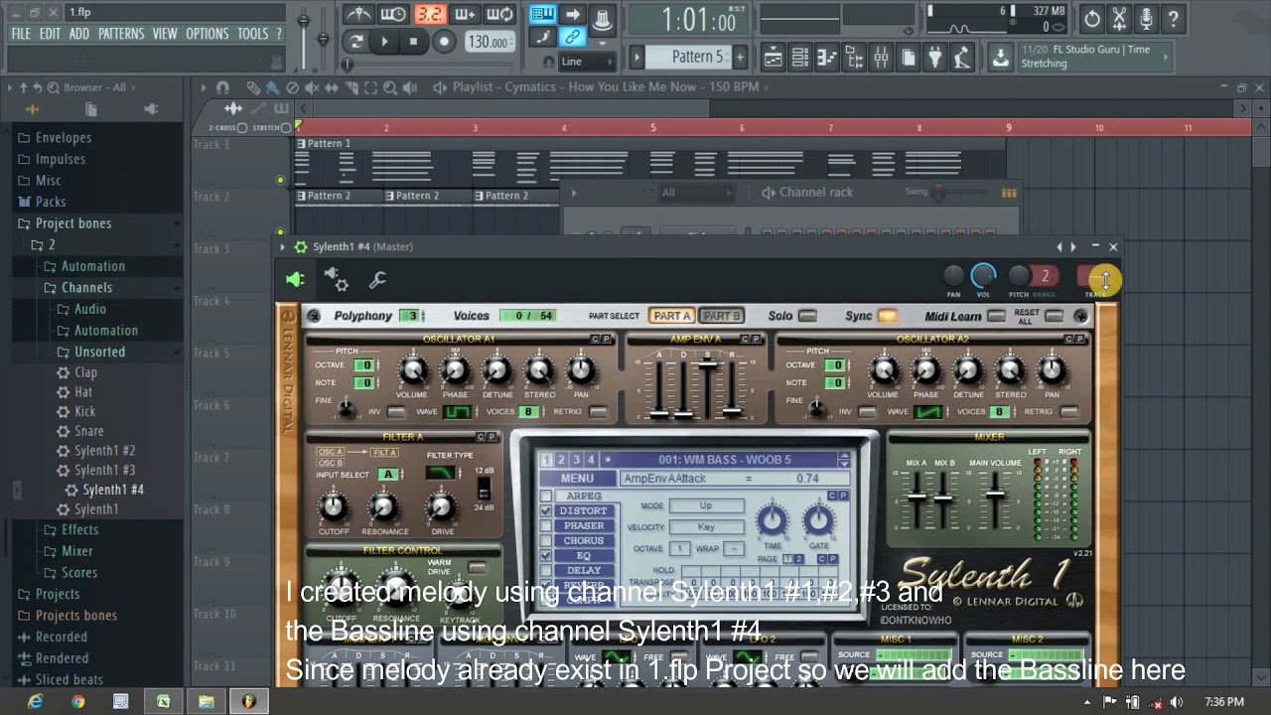1271x715 pixels.
Task: Open the playlist view icon
Action: click(x=773, y=58)
